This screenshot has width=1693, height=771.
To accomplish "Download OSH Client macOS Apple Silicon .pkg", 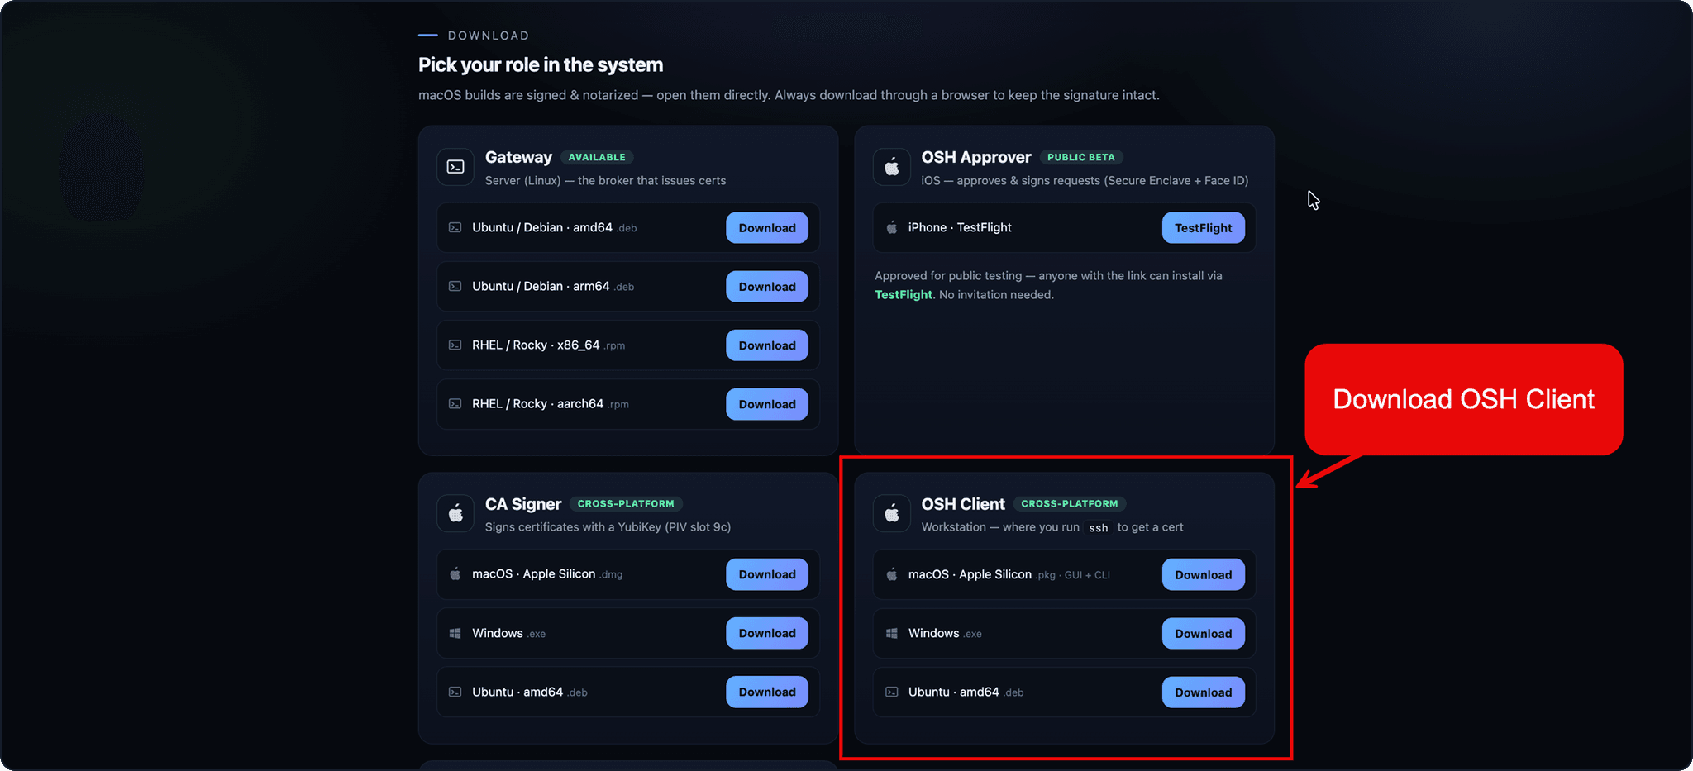I will [x=1204, y=575].
